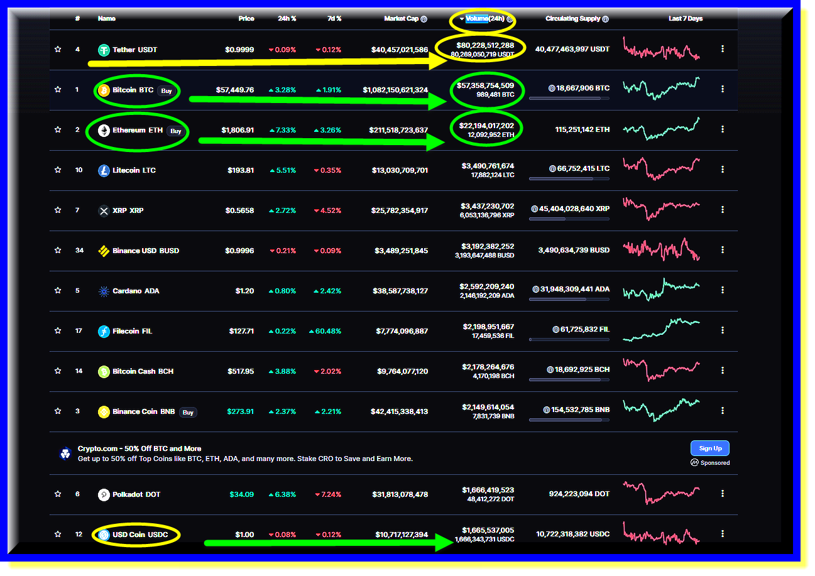Click supply info icon for XRP
This screenshot has width=815, height=576.
point(535,209)
